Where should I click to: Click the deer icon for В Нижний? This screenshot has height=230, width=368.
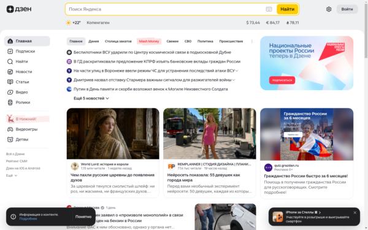10,119
